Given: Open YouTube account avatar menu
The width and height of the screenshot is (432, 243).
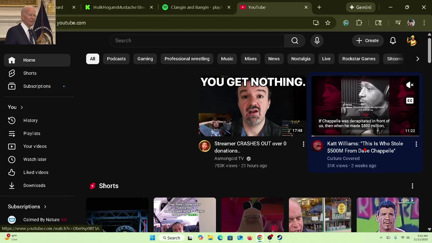Looking at the screenshot, I should pyautogui.click(x=411, y=40).
